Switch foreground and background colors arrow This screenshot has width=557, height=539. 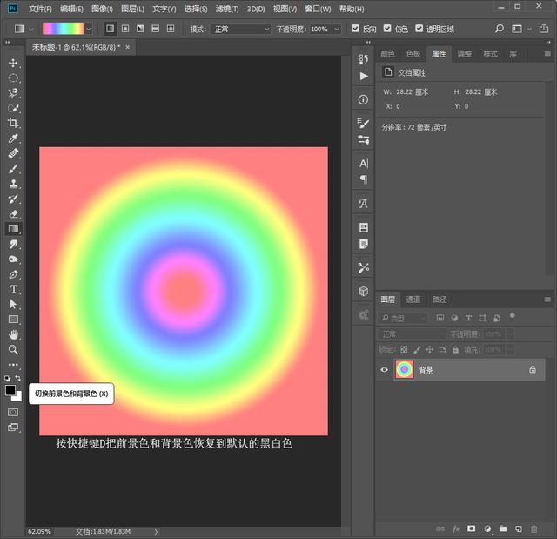17,378
